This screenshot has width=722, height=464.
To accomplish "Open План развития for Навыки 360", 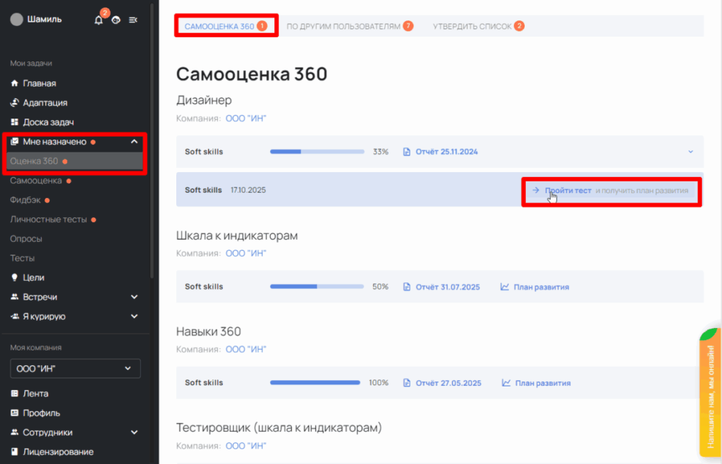I will 541,383.
